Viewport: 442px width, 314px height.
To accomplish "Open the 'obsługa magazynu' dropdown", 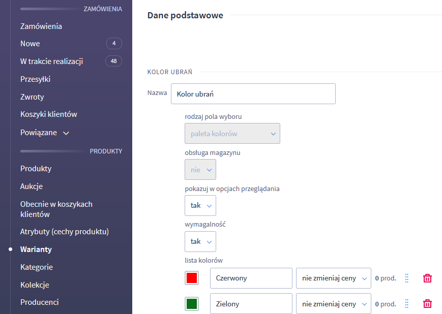I will click(x=200, y=170).
